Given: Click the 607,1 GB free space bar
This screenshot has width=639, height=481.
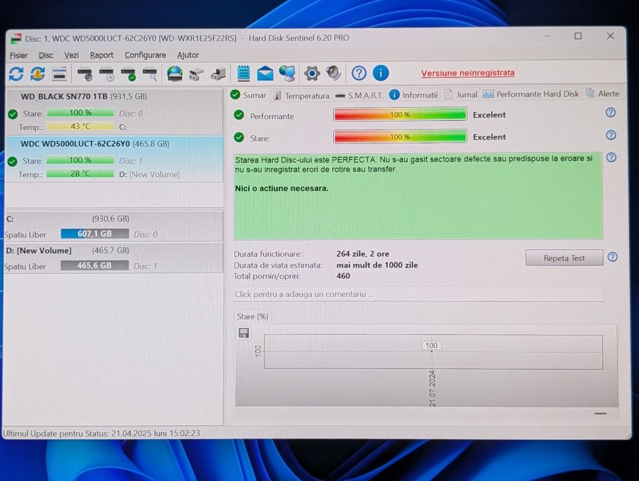Looking at the screenshot, I should point(95,234).
